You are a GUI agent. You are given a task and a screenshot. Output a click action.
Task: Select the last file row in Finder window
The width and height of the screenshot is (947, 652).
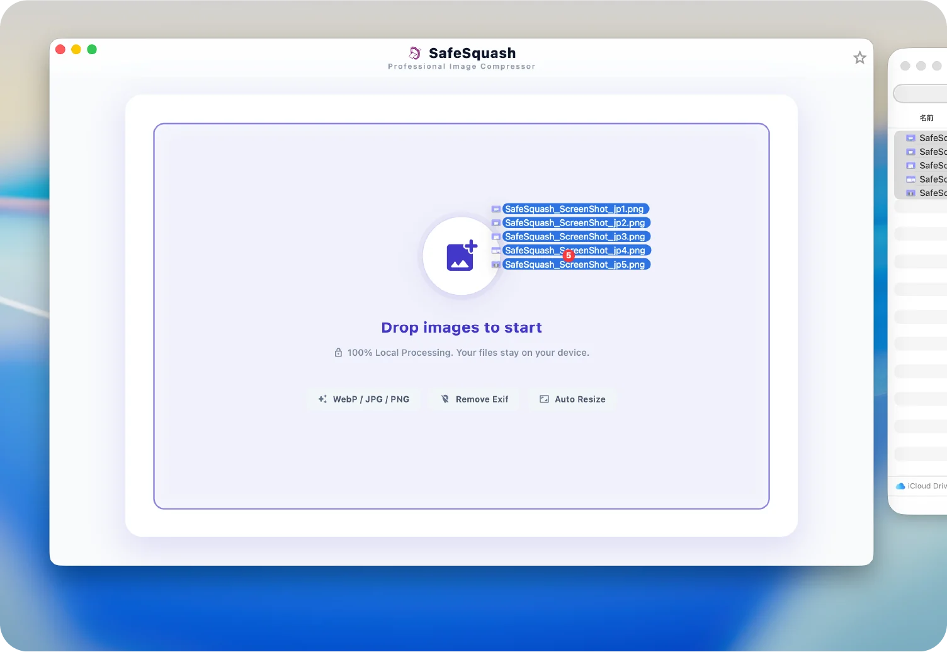921,193
